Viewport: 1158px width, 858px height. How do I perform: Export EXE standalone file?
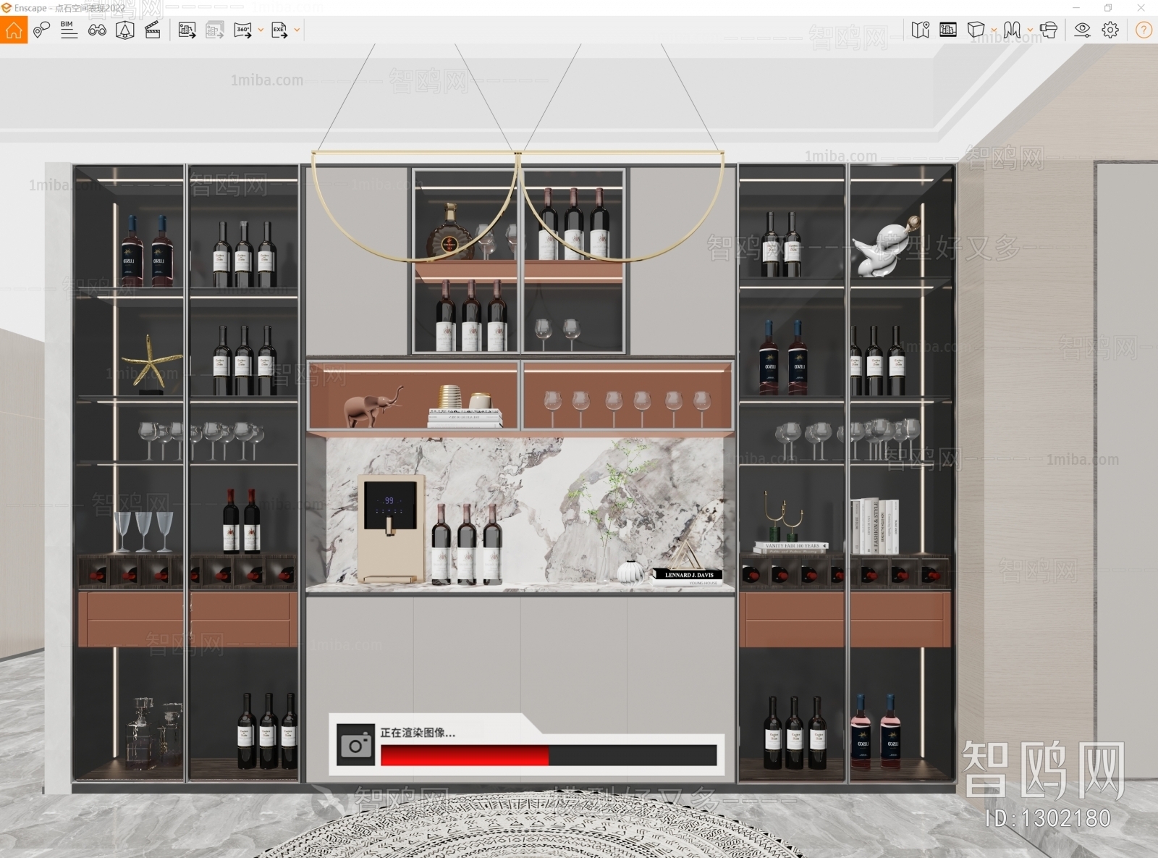(x=279, y=30)
